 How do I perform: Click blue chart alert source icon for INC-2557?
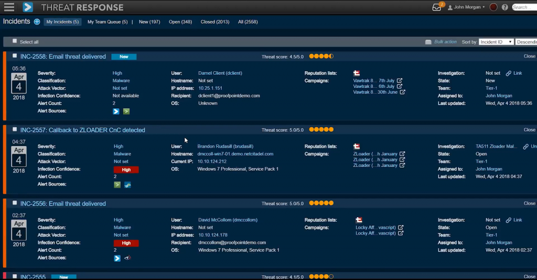tap(127, 185)
